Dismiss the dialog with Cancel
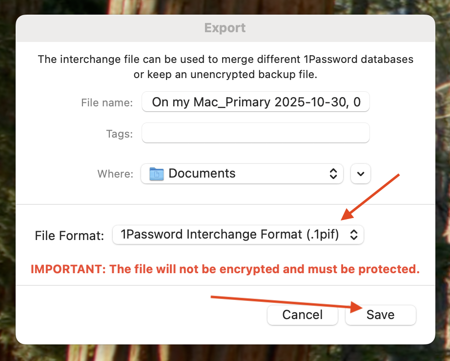 tap(302, 315)
